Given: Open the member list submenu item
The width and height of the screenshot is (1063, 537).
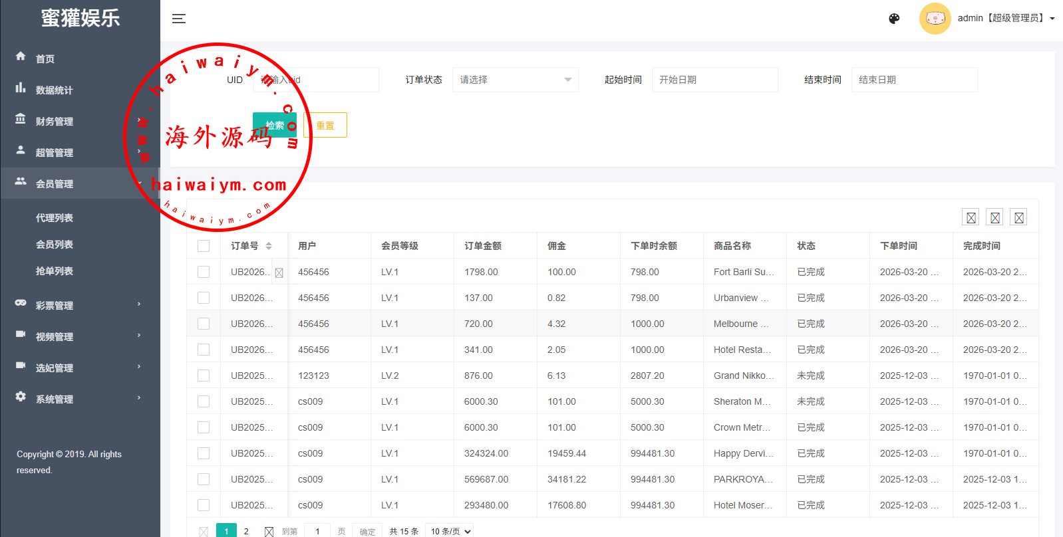Looking at the screenshot, I should pyautogui.click(x=55, y=245).
